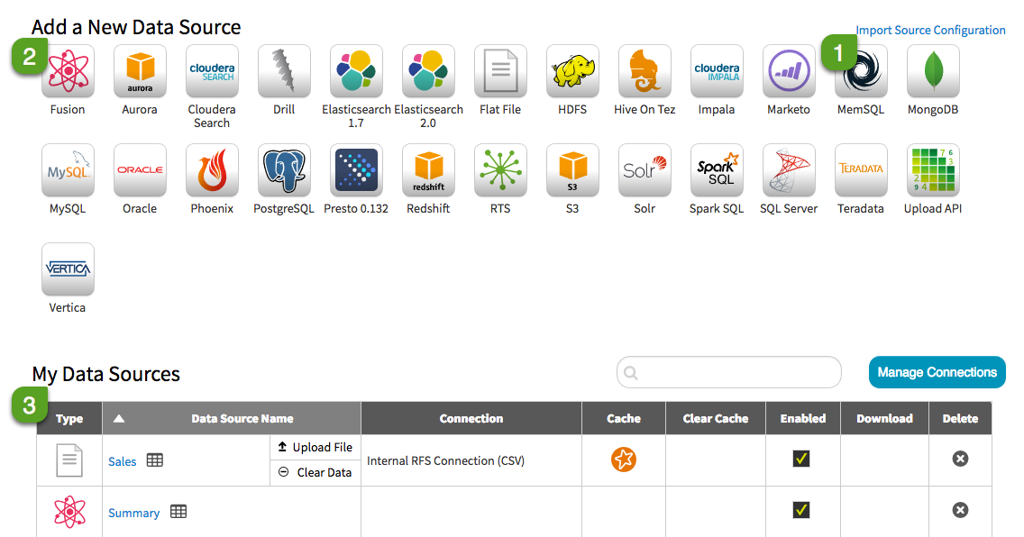1024x537 pixels.
Task: Focus the data sources search field
Action: coord(729,372)
